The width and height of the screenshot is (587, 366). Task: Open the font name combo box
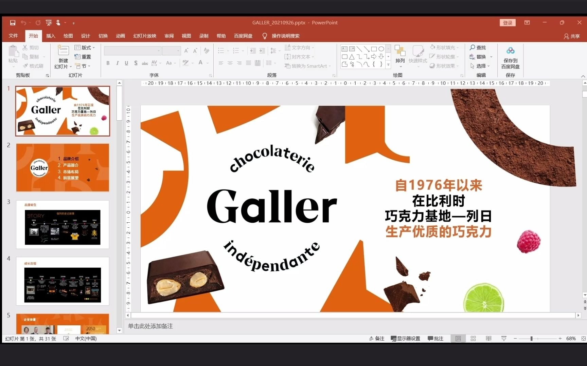[132, 51]
